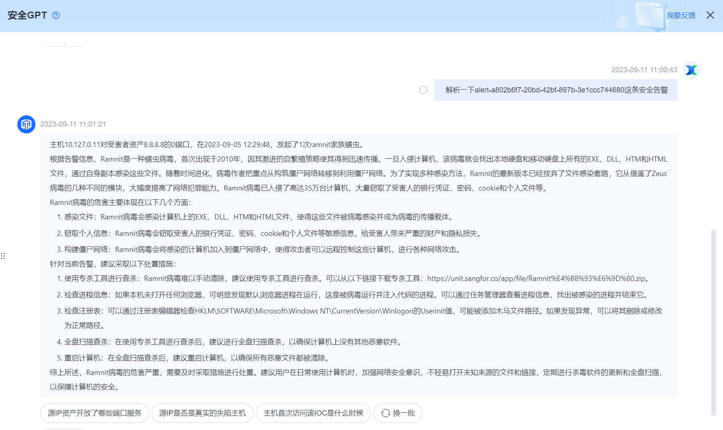Click the regenerate icon beside the user question
723x430 pixels.
[x=423, y=90]
